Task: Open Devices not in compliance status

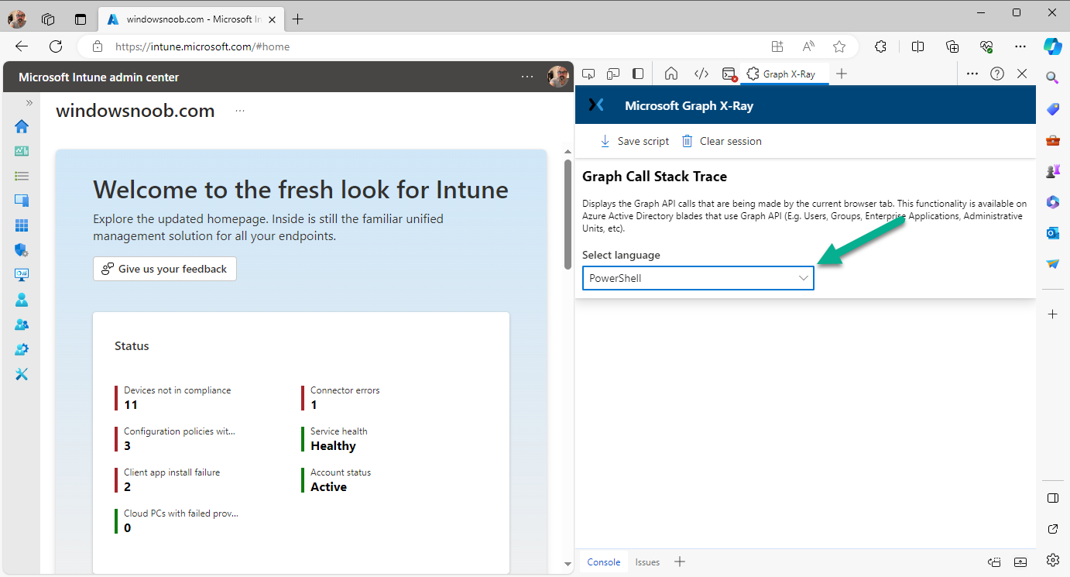Action: coord(177,398)
